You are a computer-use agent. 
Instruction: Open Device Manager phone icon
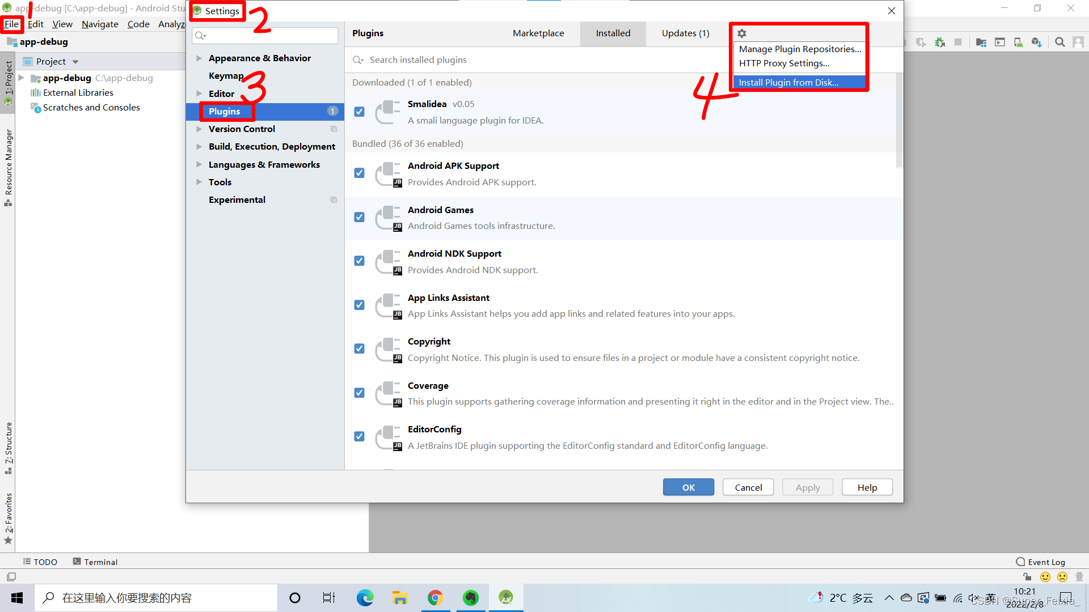(x=1018, y=42)
